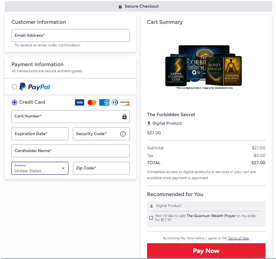This screenshot has width=276, height=259.
Task: Click the Security Code info icon
Action: point(123,134)
